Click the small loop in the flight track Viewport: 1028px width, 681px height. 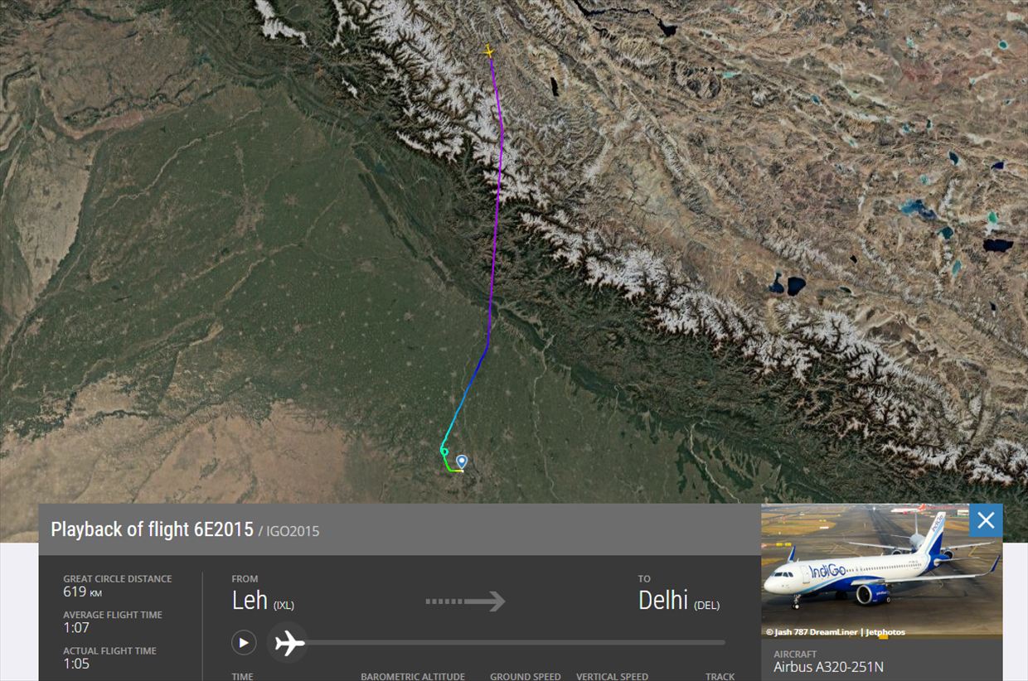coord(444,452)
